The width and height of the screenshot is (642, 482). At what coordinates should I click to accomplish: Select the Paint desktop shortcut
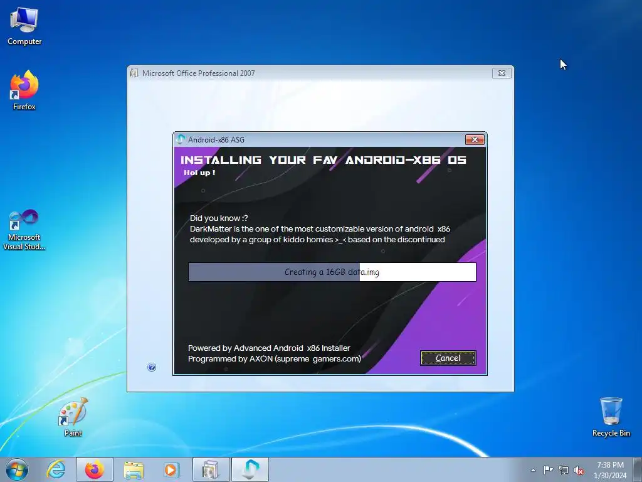tap(73, 417)
